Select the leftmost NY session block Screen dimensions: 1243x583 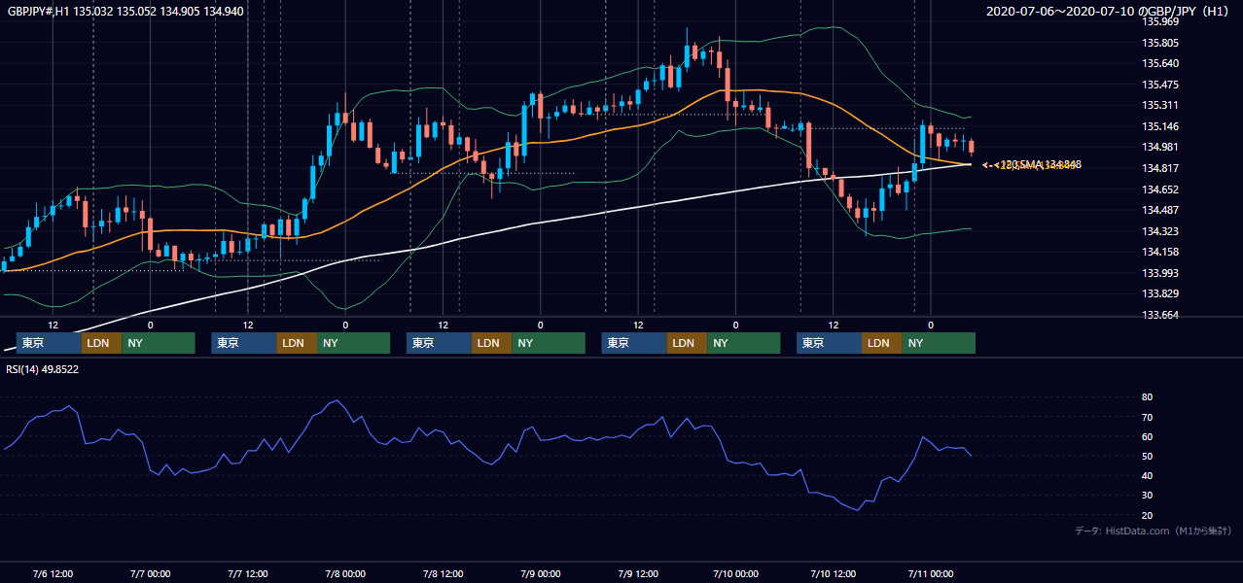[159, 343]
